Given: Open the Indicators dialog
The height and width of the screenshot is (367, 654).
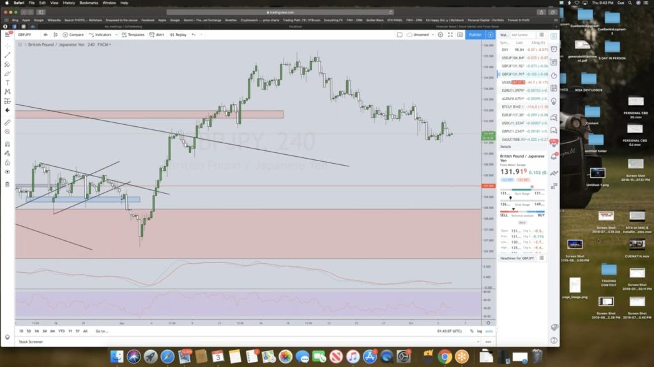Looking at the screenshot, I should 100,34.
